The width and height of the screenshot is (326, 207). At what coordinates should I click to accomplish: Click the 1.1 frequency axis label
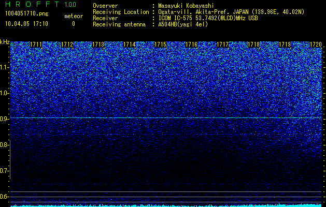click(4, 67)
